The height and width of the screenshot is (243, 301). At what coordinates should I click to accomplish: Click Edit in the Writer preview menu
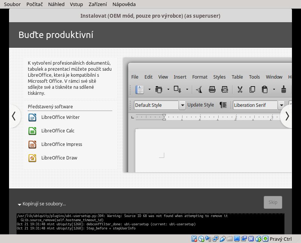tap(148, 77)
